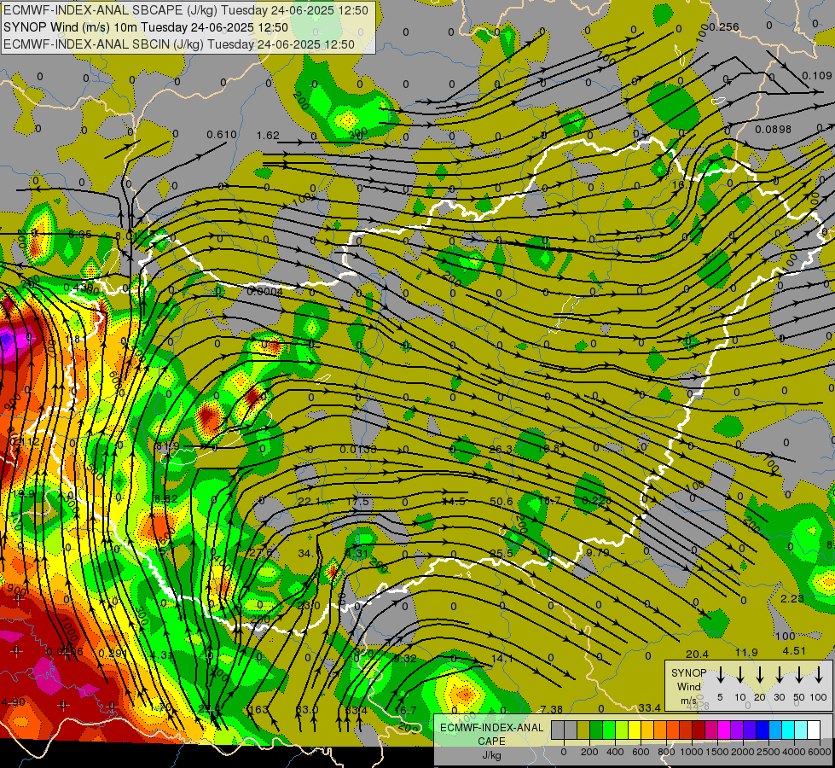This screenshot has height=768, width=835.
Task: Click the SBCAPE title line in the header
Action: point(186,10)
